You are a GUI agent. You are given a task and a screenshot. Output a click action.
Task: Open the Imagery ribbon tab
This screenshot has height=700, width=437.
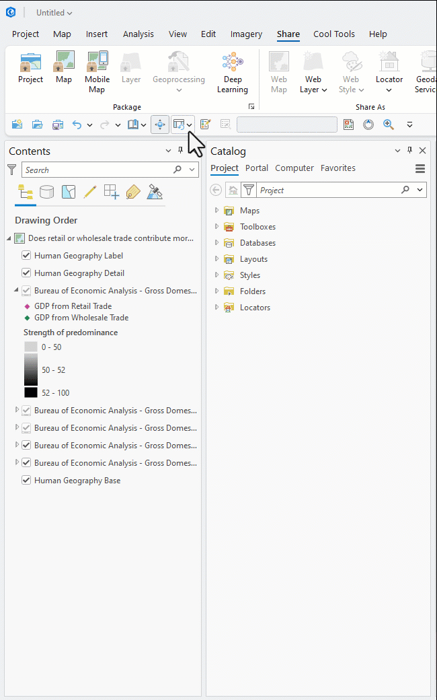246,34
